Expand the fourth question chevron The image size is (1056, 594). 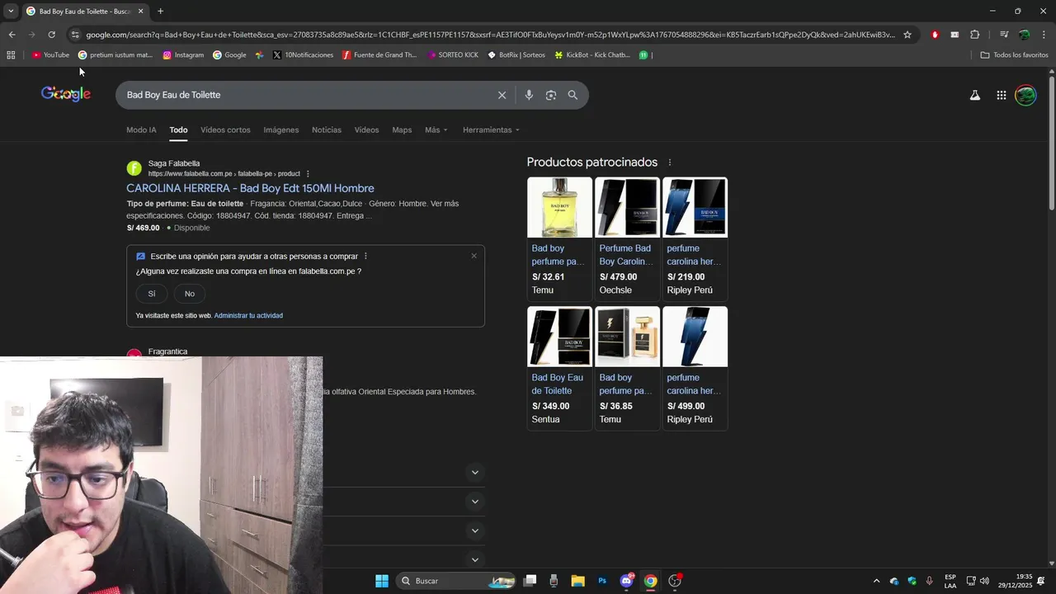[x=474, y=559]
